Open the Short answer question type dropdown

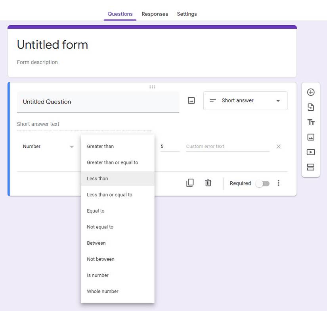click(x=245, y=100)
